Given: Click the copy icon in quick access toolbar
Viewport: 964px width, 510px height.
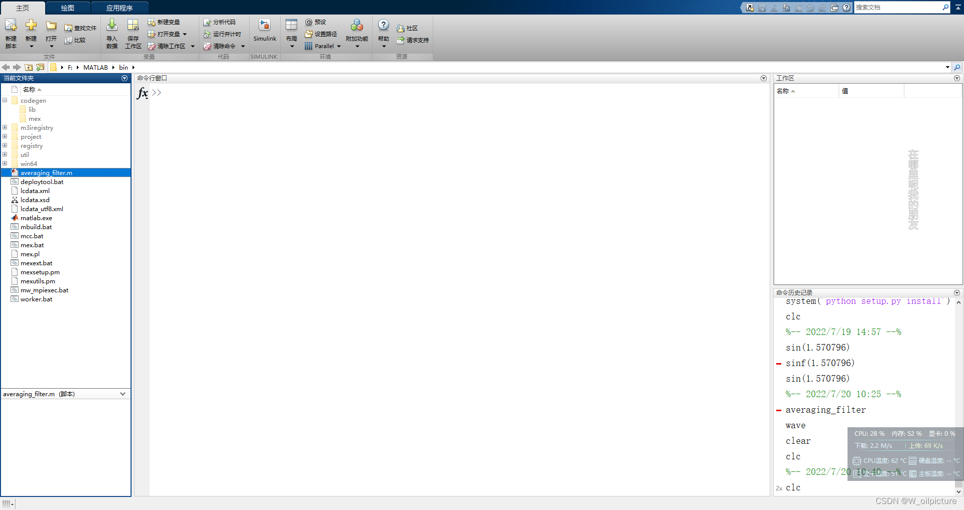Looking at the screenshot, I should pos(786,8).
